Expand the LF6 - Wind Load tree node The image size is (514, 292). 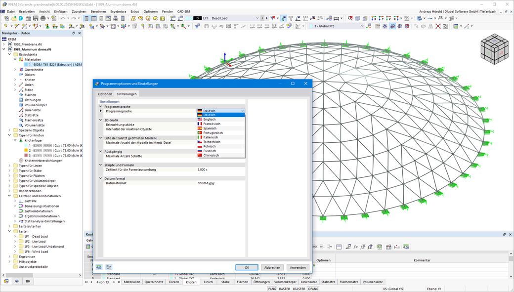coord(15,251)
